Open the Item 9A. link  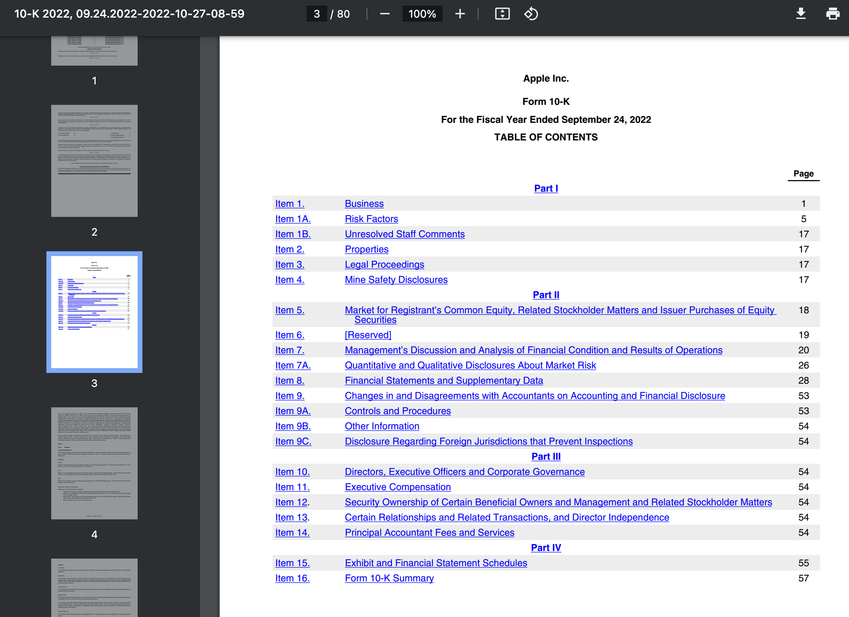293,411
